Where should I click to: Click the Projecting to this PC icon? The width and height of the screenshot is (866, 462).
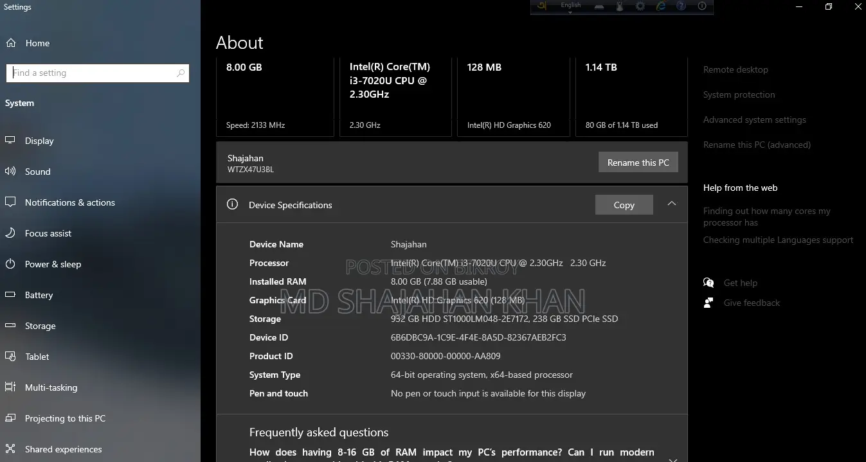[x=10, y=418]
